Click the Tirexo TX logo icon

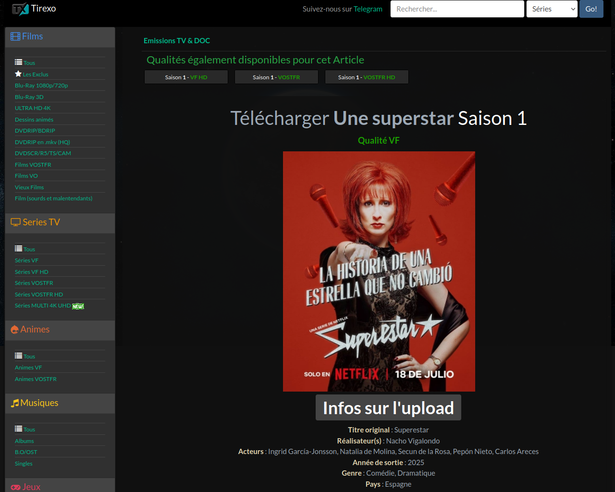(20, 9)
